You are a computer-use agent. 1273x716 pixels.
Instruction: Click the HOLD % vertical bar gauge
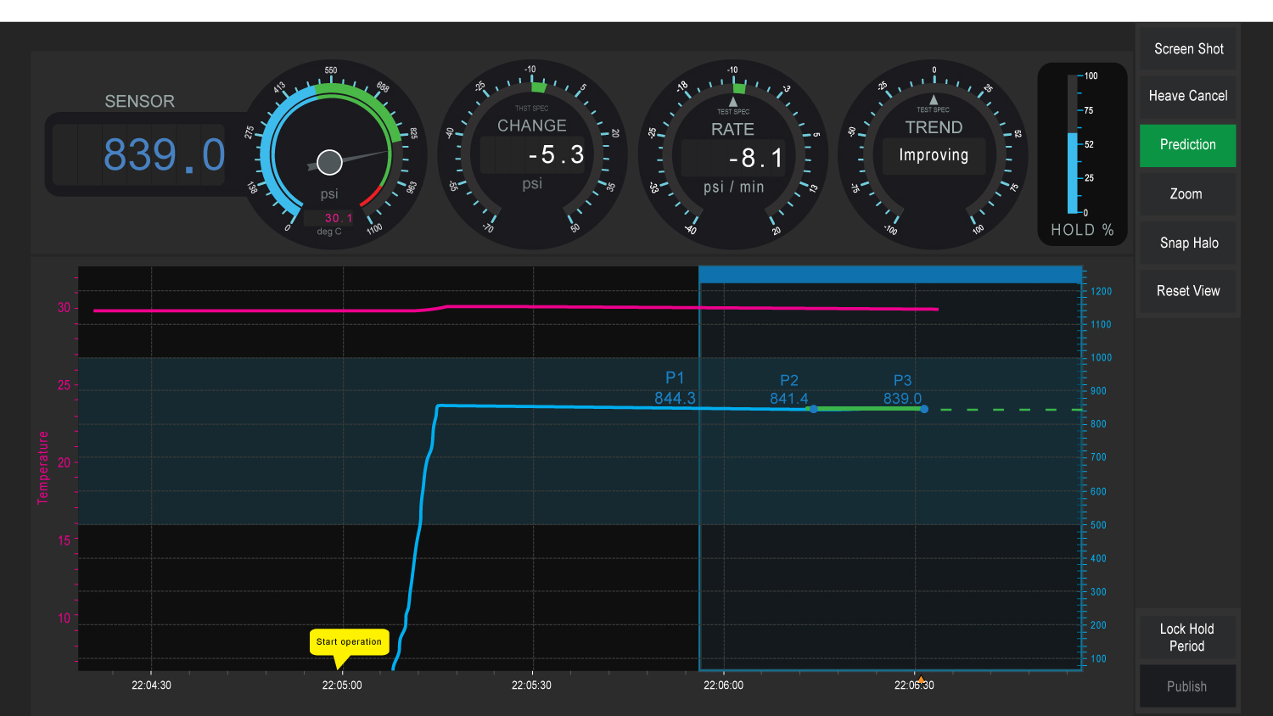tap(1073, 144)
